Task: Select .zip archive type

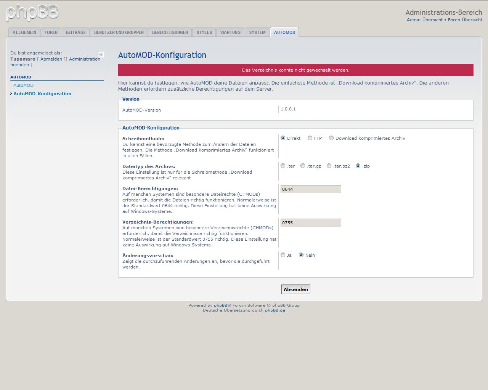Action: [x=358, y=166]
